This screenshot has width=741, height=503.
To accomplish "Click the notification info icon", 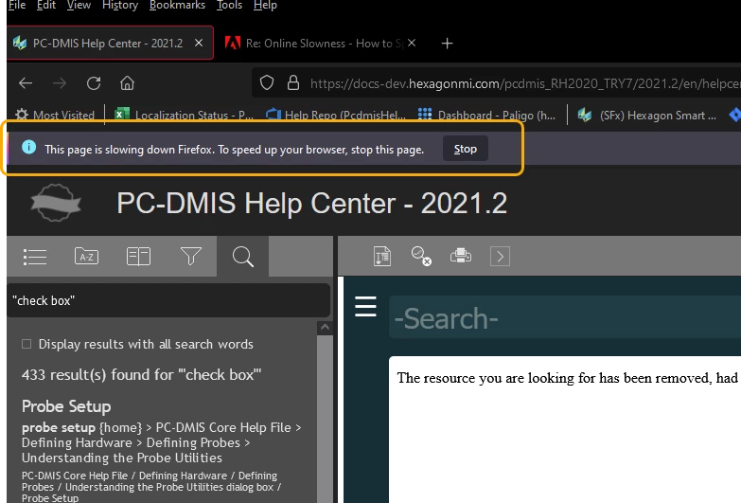I will click(x=28, y=147).
